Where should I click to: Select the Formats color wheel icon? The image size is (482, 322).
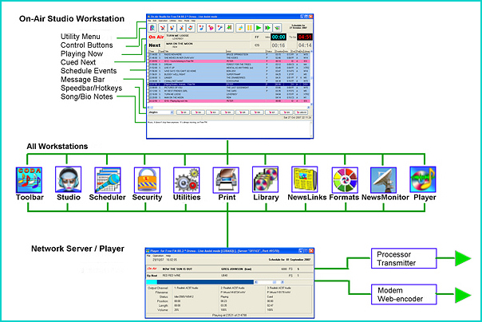tap(344, 179)
